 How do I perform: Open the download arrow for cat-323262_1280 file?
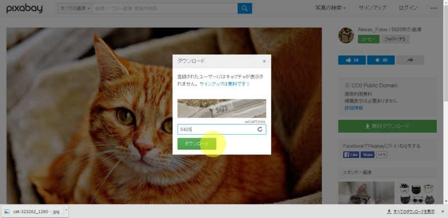66,211
